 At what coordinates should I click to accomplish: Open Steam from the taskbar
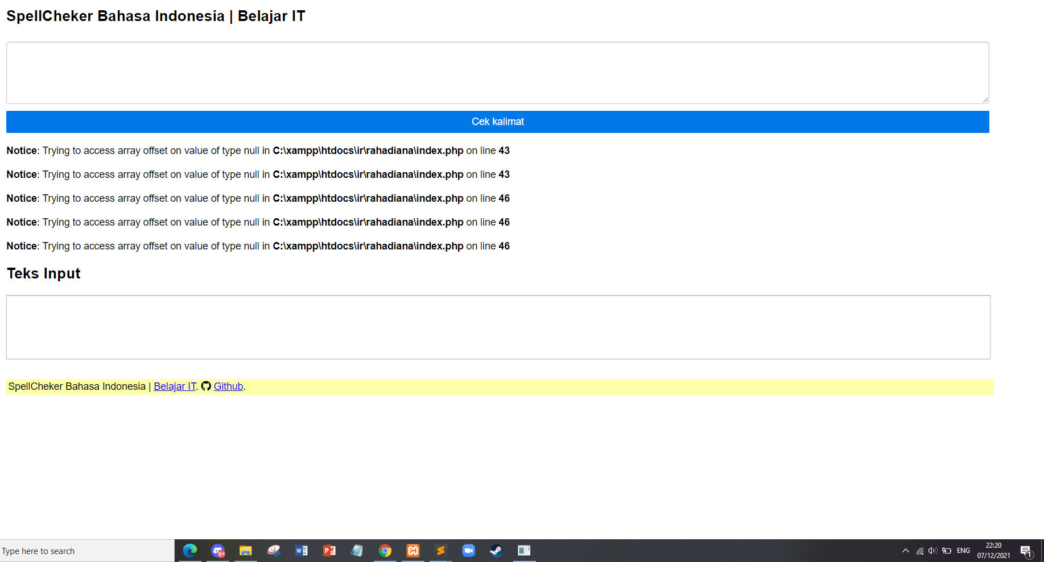[496, 550]
